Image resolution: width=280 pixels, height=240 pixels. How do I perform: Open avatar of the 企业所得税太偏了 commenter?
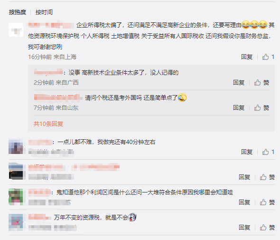(16, 29)
